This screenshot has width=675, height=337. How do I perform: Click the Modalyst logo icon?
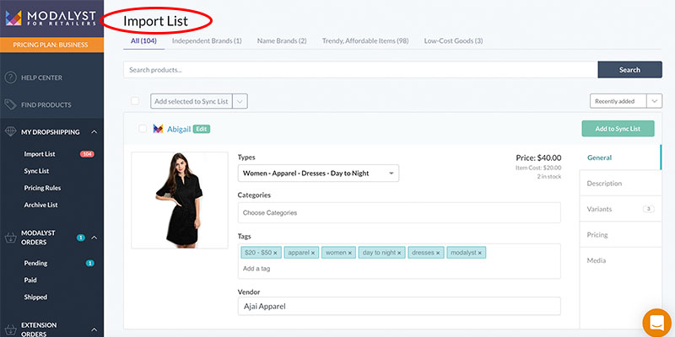(13, 18)
